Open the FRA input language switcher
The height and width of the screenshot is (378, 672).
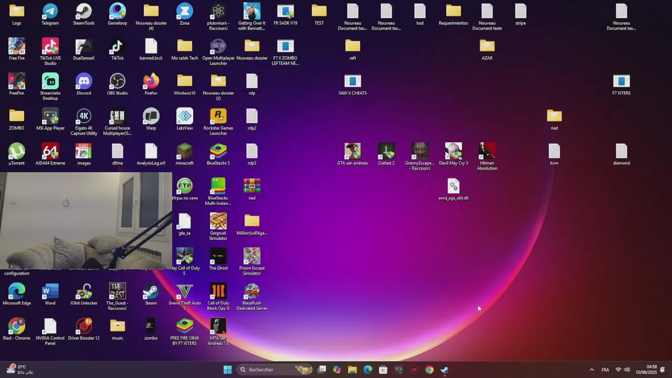click(605, 370)
